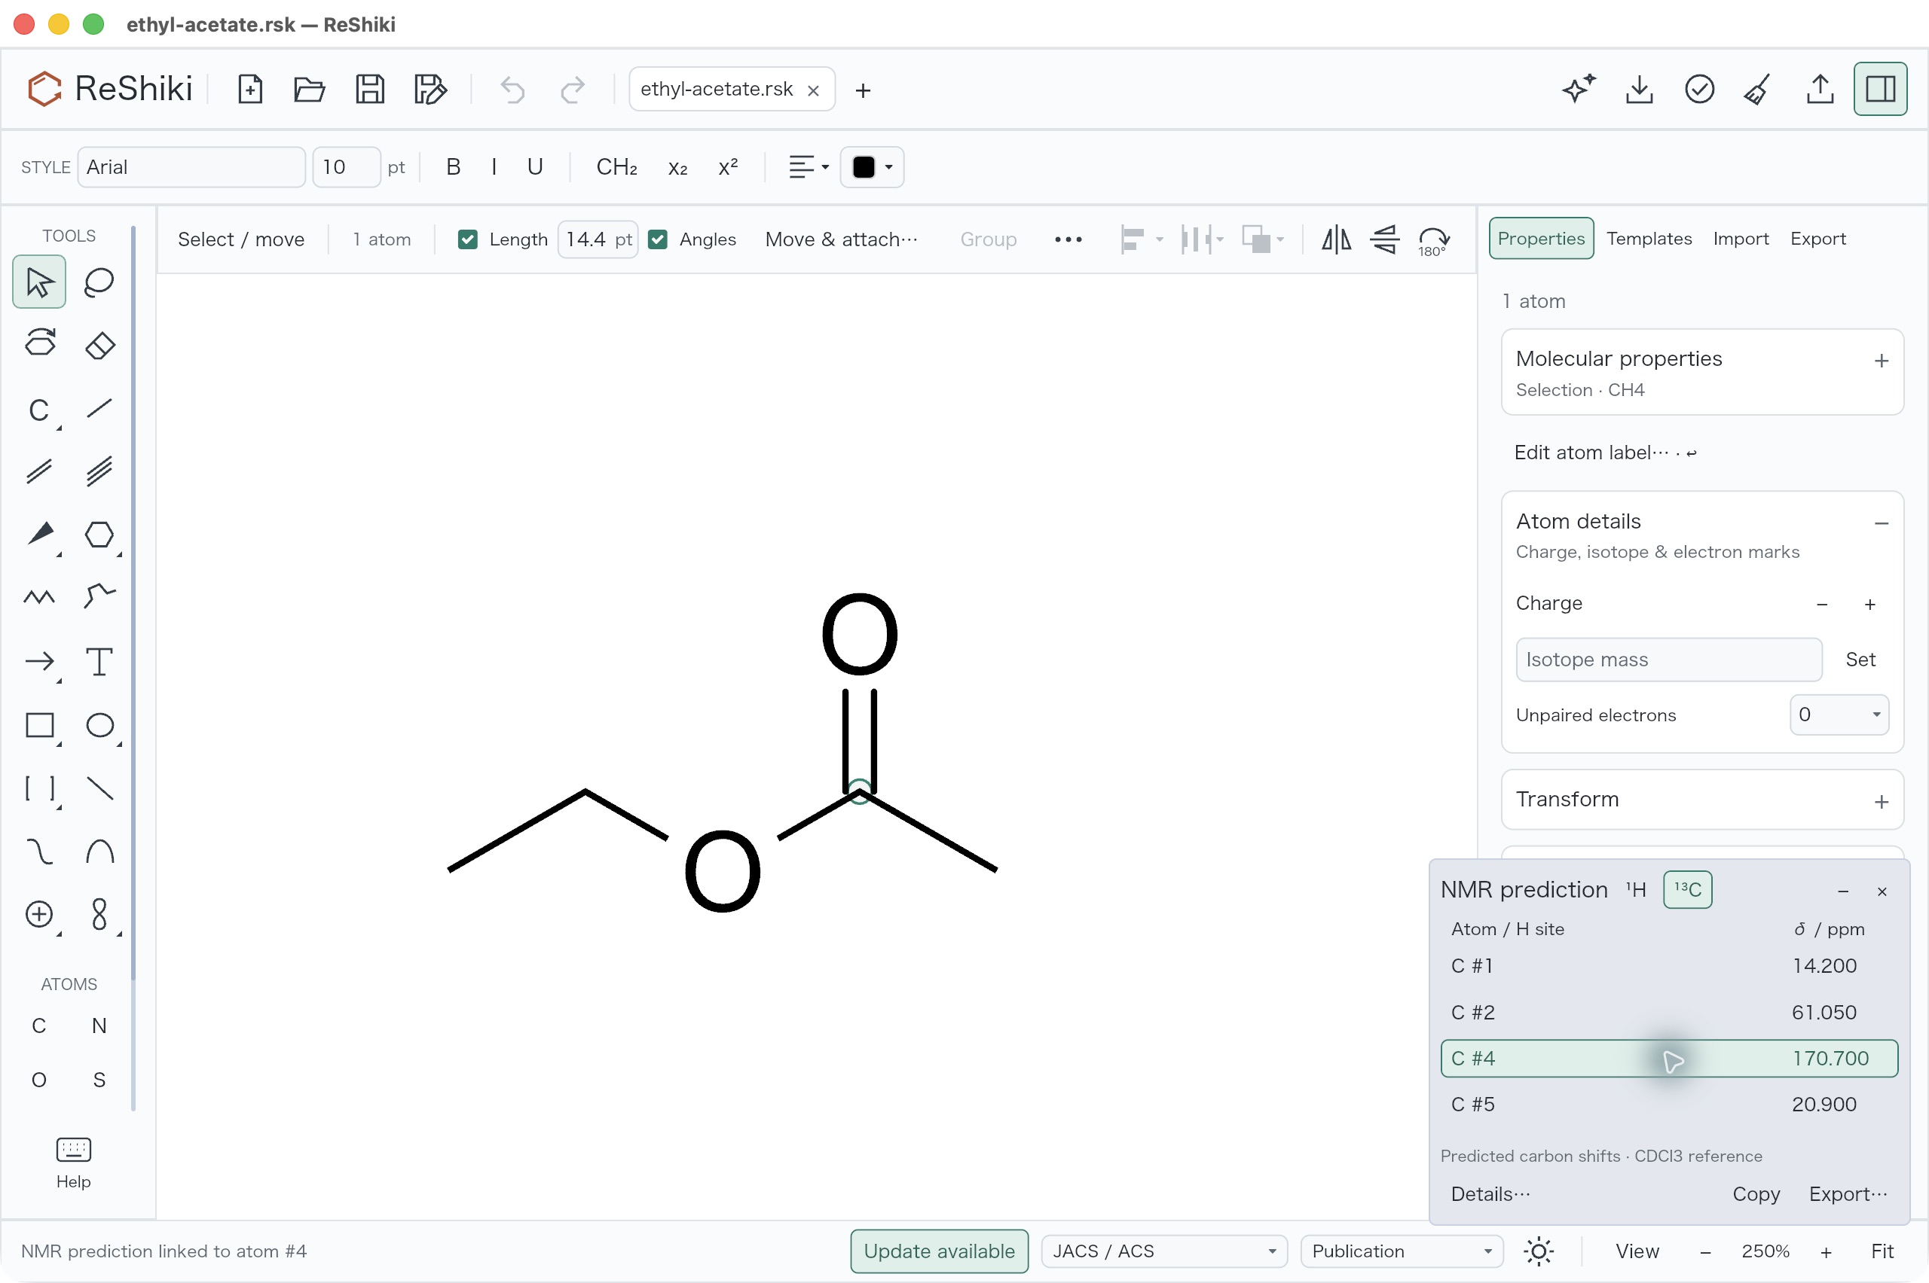Click the Update available button
The width and height of the screenshot is (1929, 1283).
pos(939,1251)
